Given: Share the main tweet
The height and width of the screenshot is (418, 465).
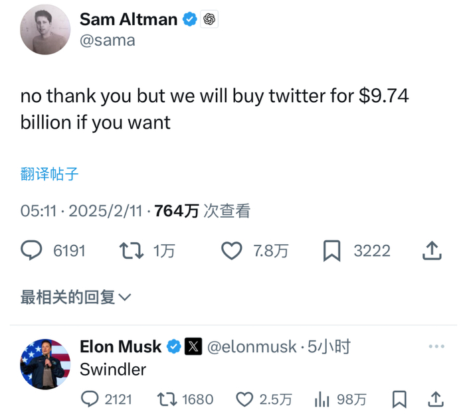Looking at the screenshot, I should click(x=432, y=251).
